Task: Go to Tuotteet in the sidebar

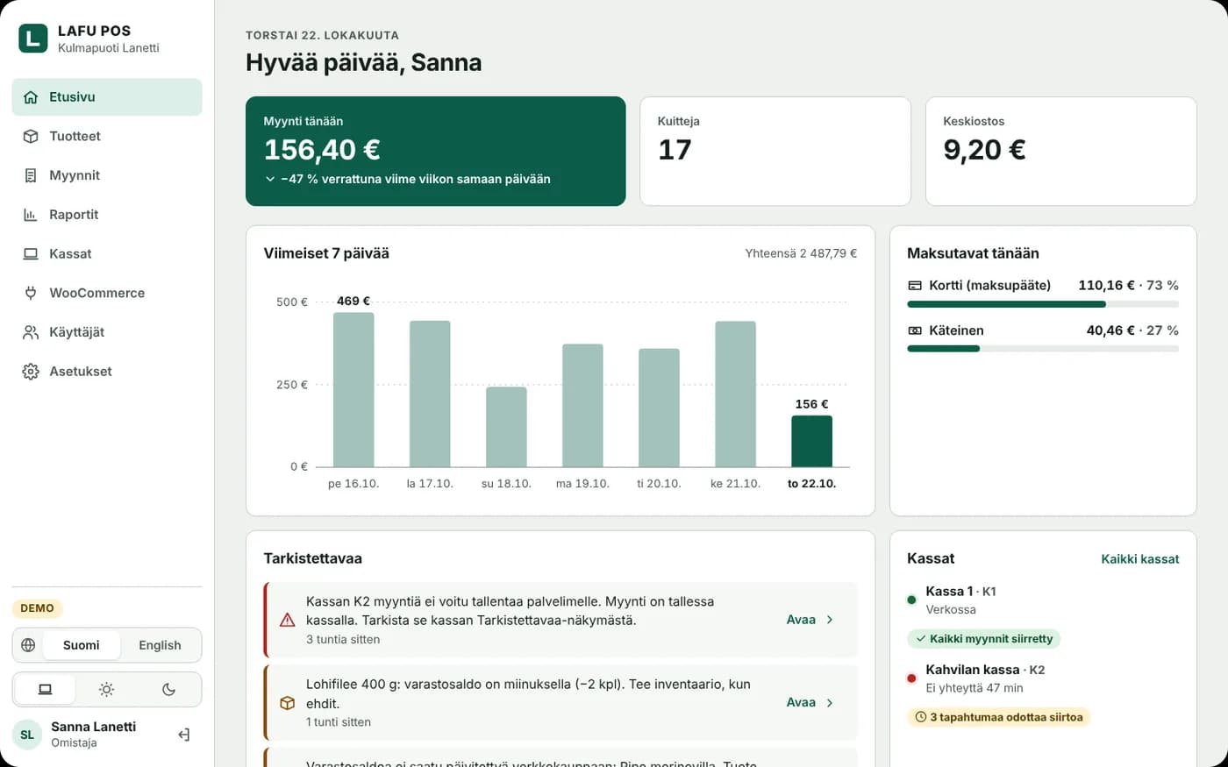Action: [x=107, y=136]
